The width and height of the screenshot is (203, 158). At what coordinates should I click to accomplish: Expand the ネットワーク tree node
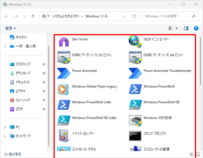tap(5, 136)
